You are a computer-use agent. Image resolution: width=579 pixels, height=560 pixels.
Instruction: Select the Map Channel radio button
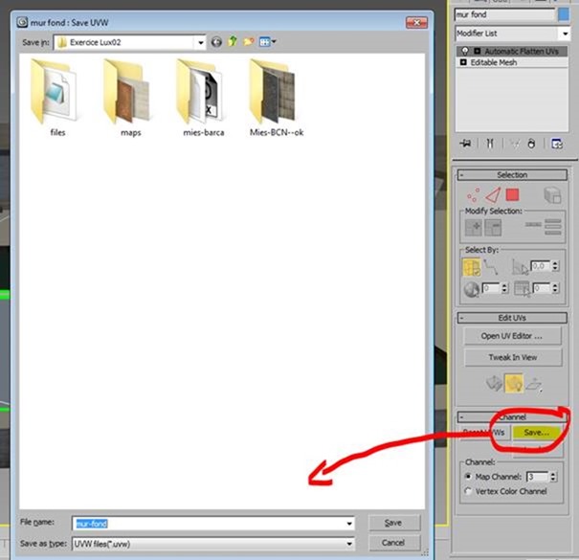pyautogui.click(x=468, y=477)
